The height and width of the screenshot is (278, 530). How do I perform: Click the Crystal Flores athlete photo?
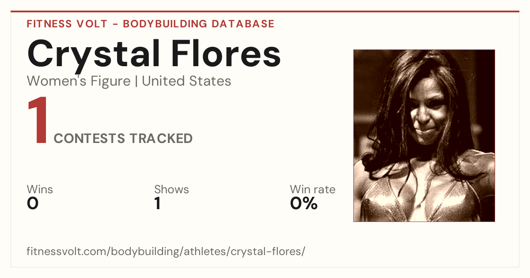(424, 135)
